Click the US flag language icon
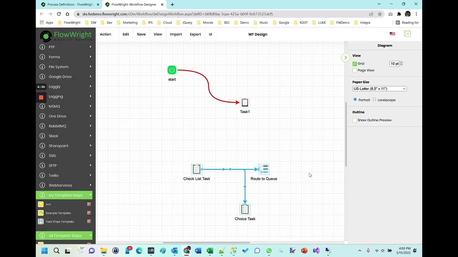Screen dimensions: 458x257 point(393,34)
